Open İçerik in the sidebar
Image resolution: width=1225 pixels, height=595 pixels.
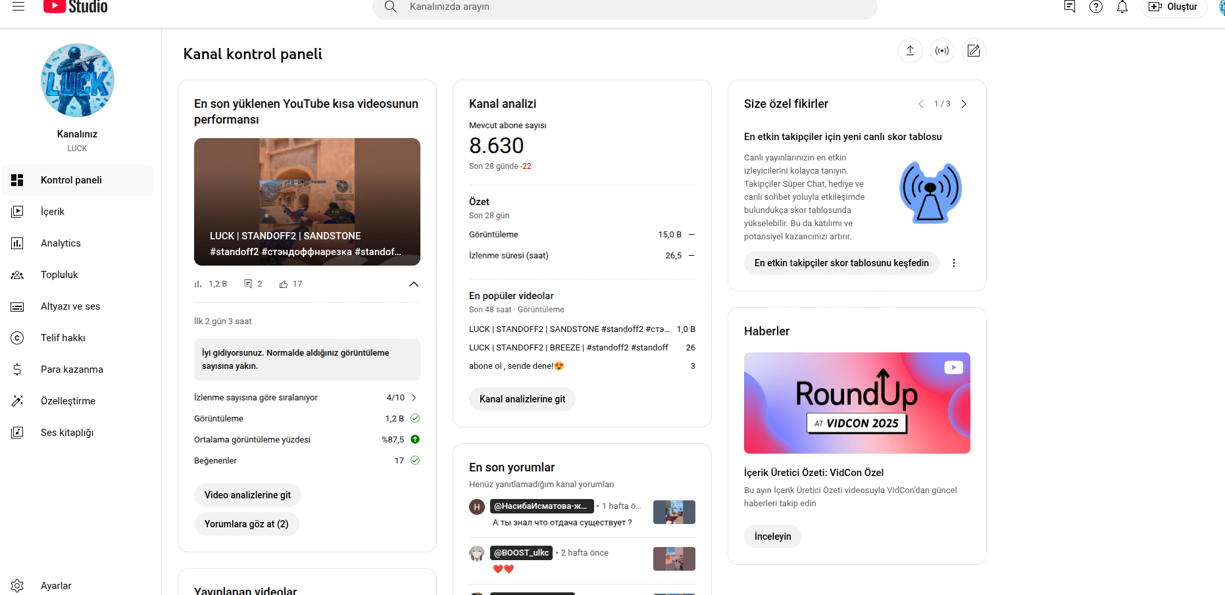tap(78, 212)
